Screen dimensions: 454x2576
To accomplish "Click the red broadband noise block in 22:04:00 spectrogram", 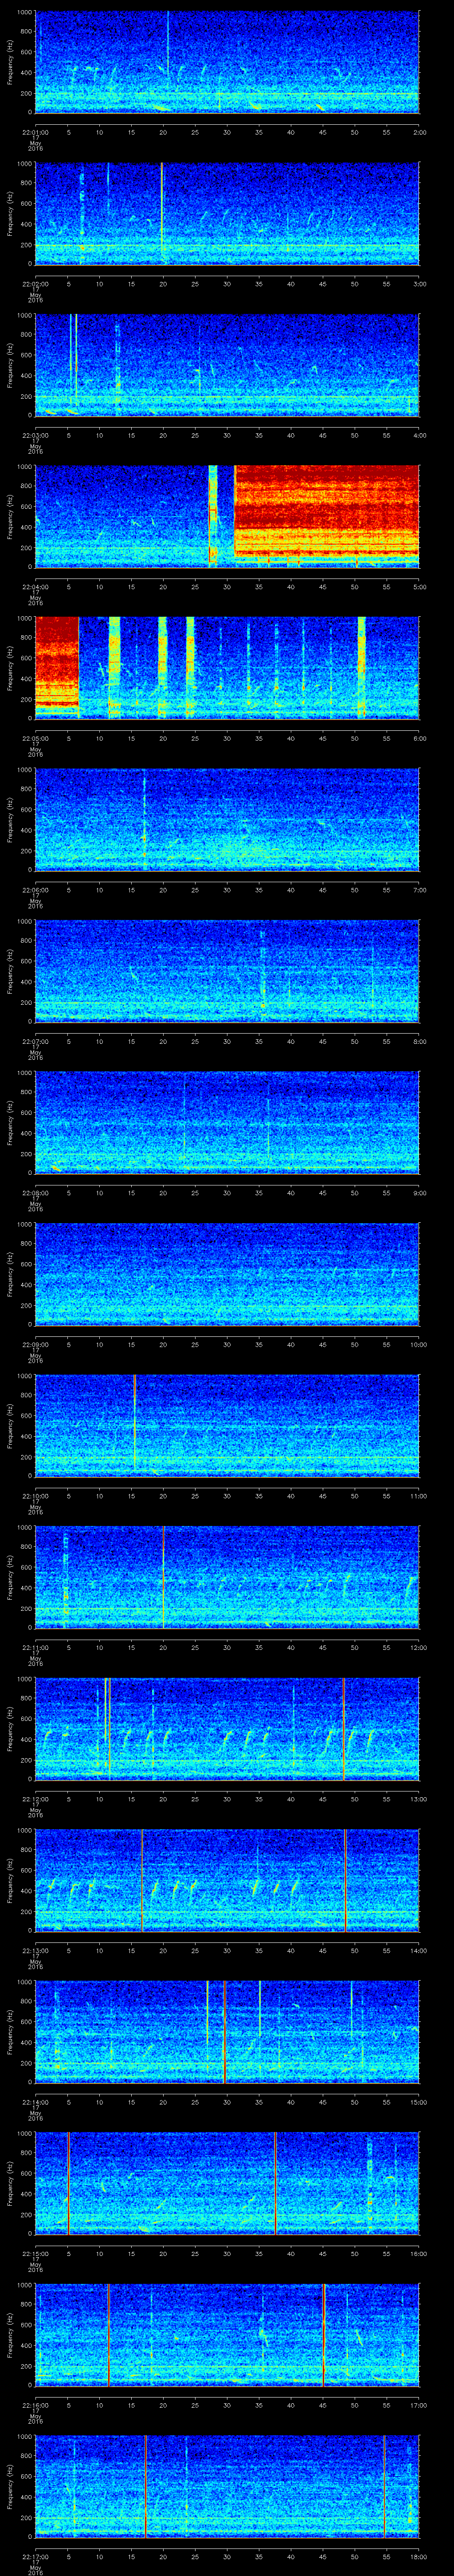I will coord(326,510).
